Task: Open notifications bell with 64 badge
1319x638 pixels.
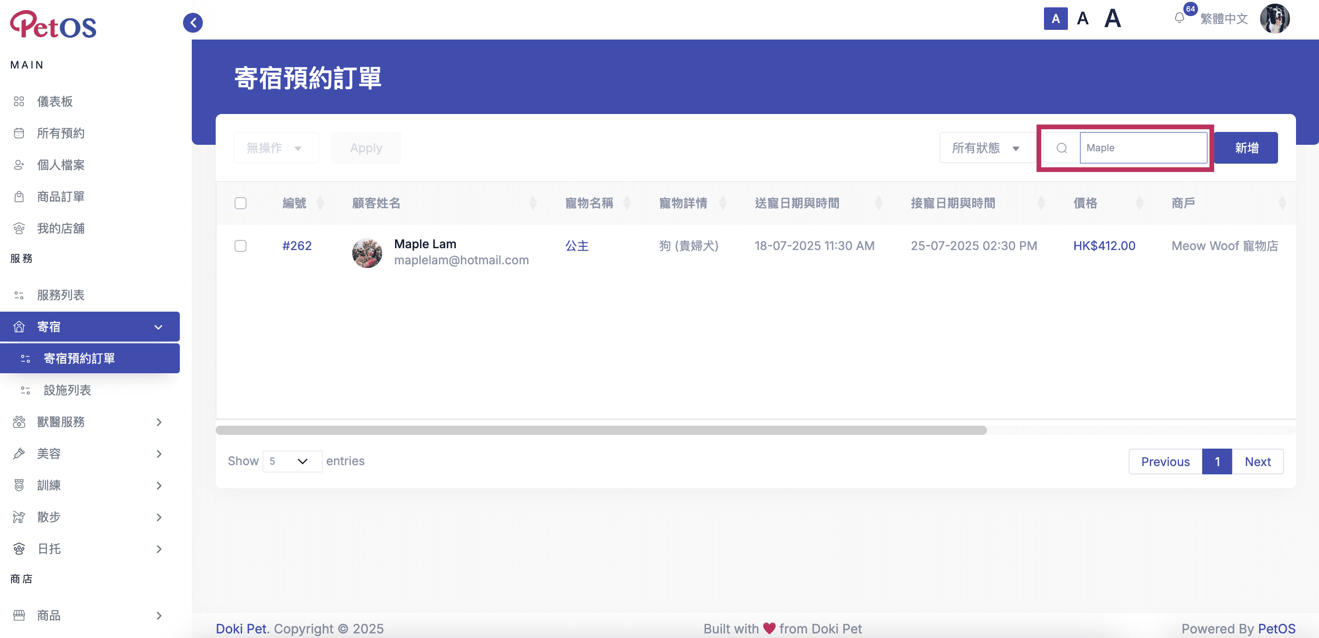Action: [x=1180, y=18]
